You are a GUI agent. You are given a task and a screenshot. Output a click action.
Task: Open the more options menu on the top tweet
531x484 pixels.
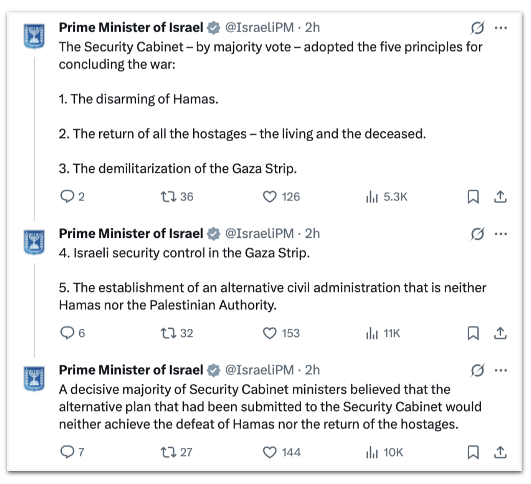[x=501, y=28]
